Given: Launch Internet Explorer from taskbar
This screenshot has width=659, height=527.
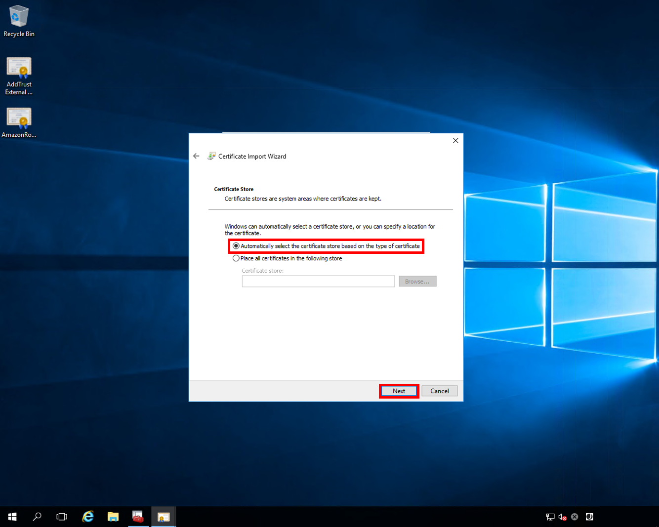Looking at the screenshot, I should pyautogui.click(x=88, y=517).
